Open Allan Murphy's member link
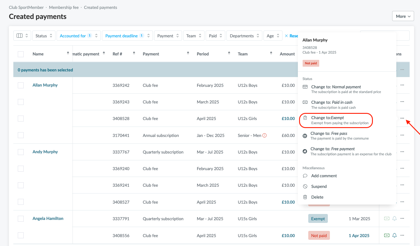Viewport: 420px width, 246px height. point(45,85)
